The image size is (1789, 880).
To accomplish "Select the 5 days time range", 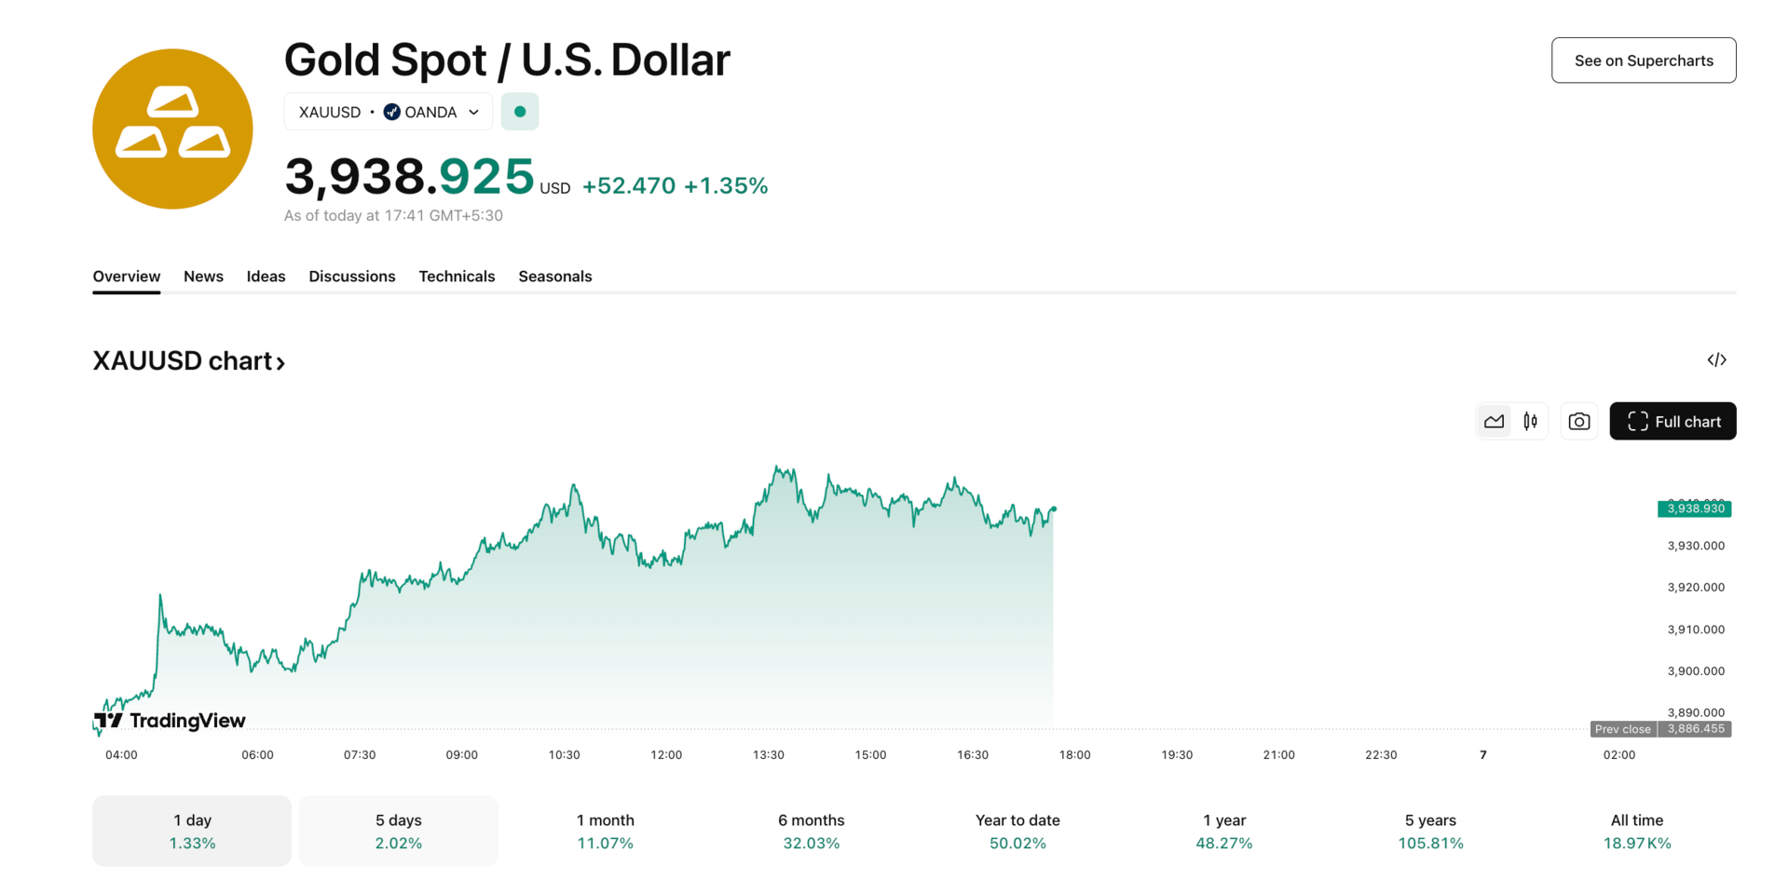I will [x=398, y=831].
